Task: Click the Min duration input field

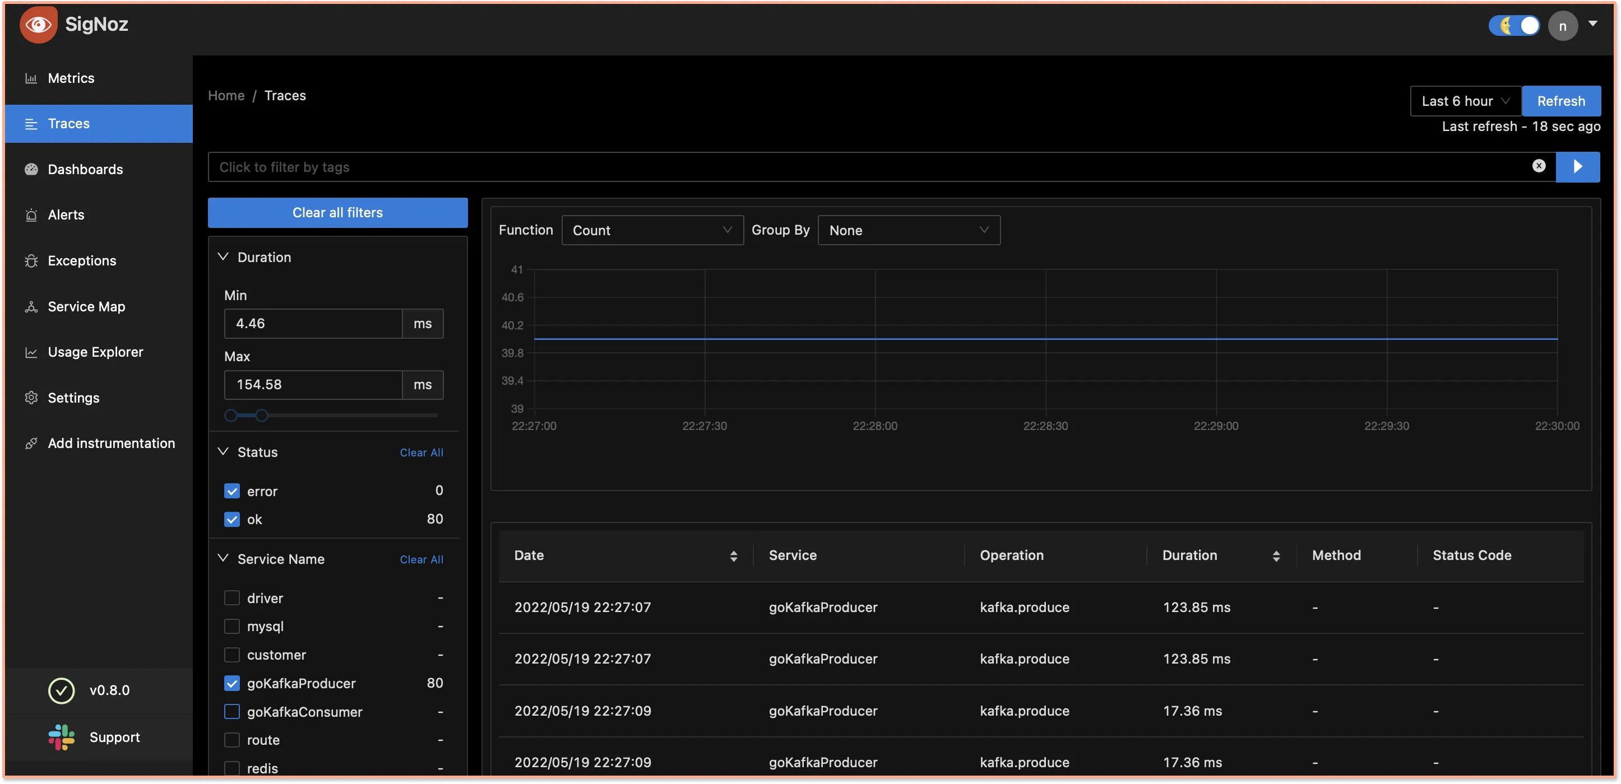Action: [313, 324]
